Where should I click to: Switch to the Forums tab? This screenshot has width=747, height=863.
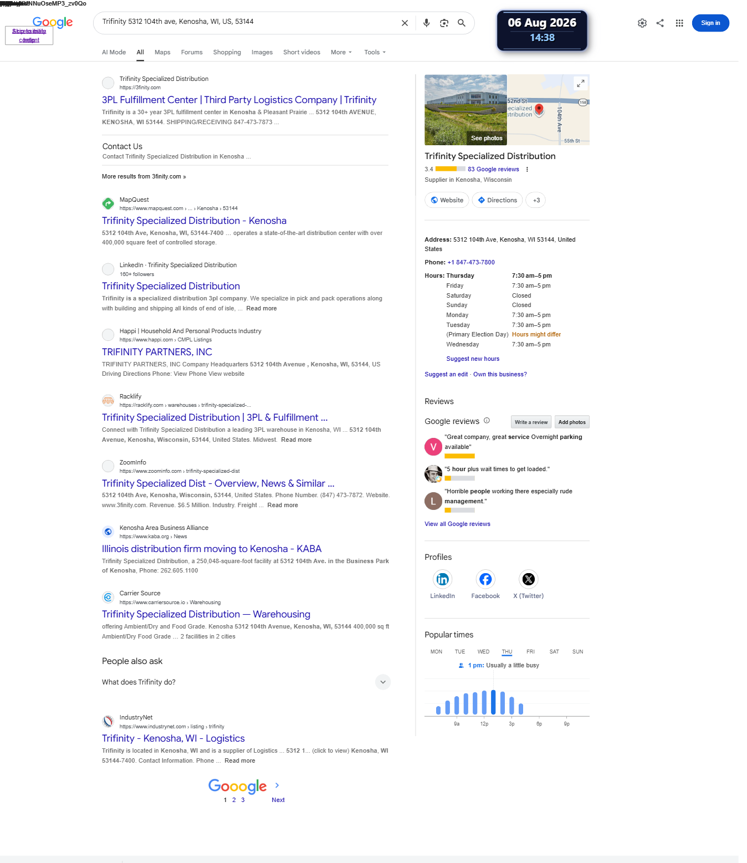pos(192,52)
